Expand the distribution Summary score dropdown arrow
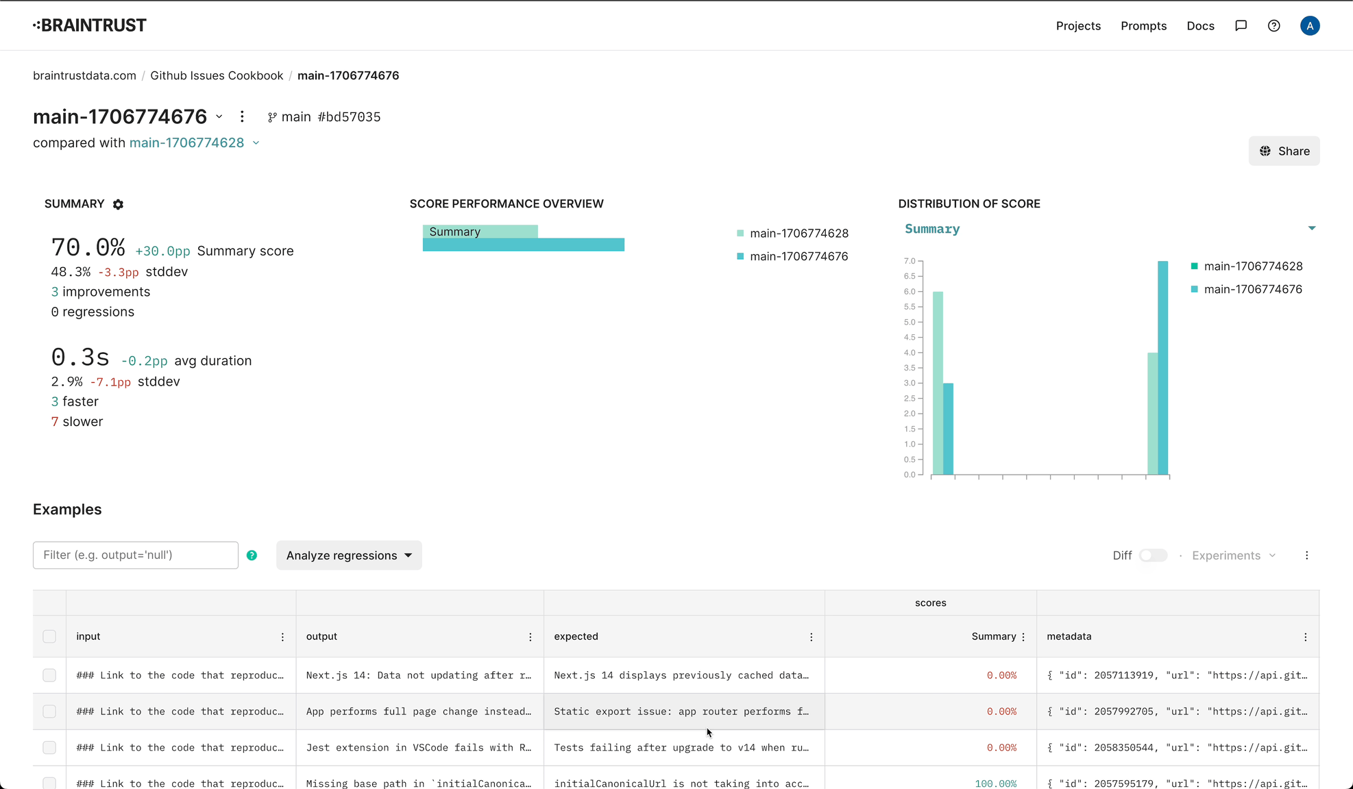This screenshot has width=1353, height=789. pos(1311,229)
